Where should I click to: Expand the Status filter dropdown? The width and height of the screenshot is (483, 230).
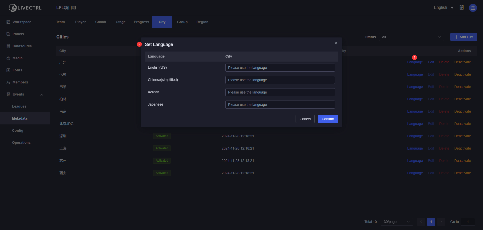click(x=411, y=37)
